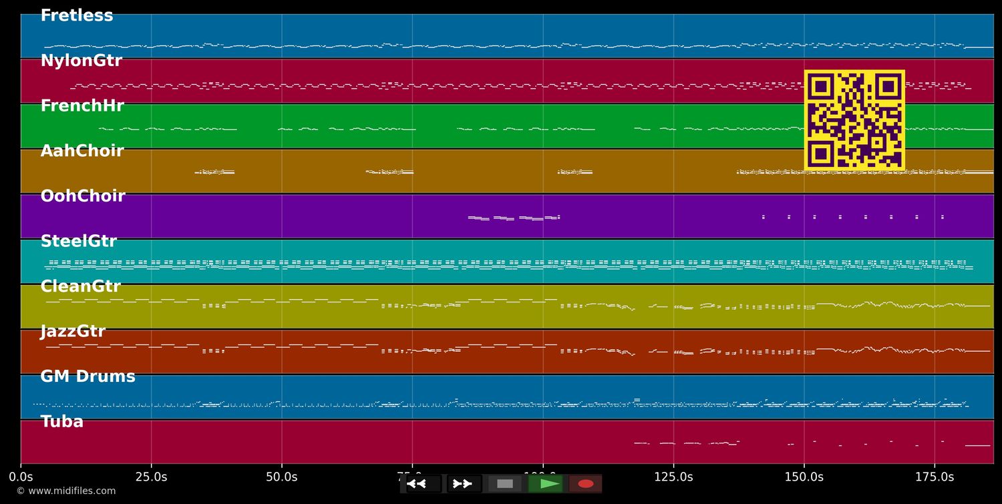Viewport: 1002px width, 504px height.
Task: Click the Fast-forward control
Action: pos(463,484)
